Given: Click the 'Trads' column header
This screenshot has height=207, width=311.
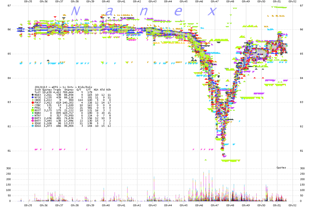Looking at the screenshot, I should click(x=57, y=90).
